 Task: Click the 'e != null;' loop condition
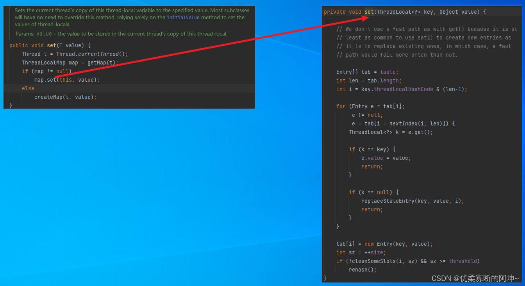click(368, 115)
